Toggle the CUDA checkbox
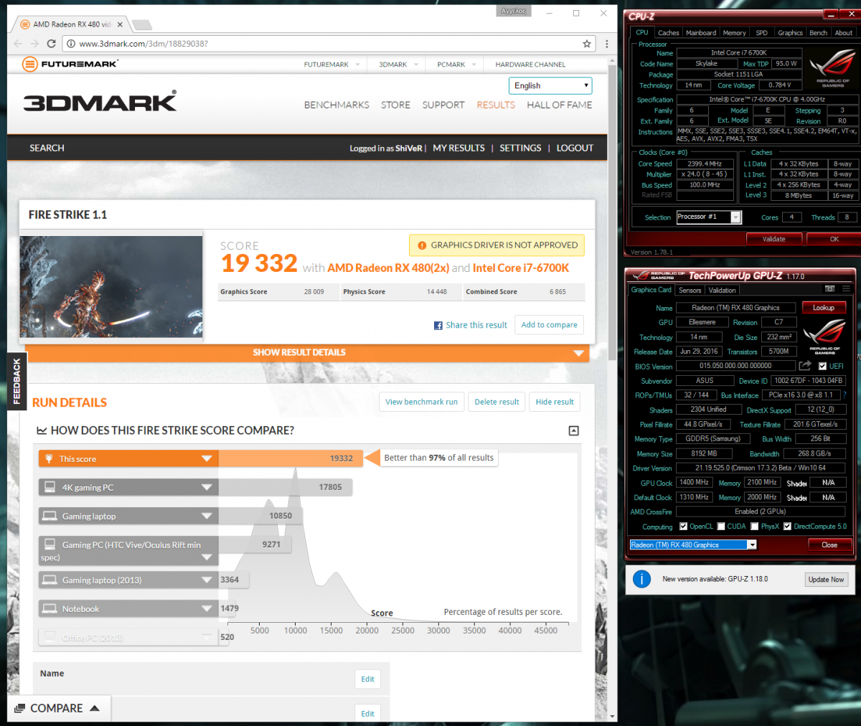This screenshot has width=861, height=726. pos(721,527)
